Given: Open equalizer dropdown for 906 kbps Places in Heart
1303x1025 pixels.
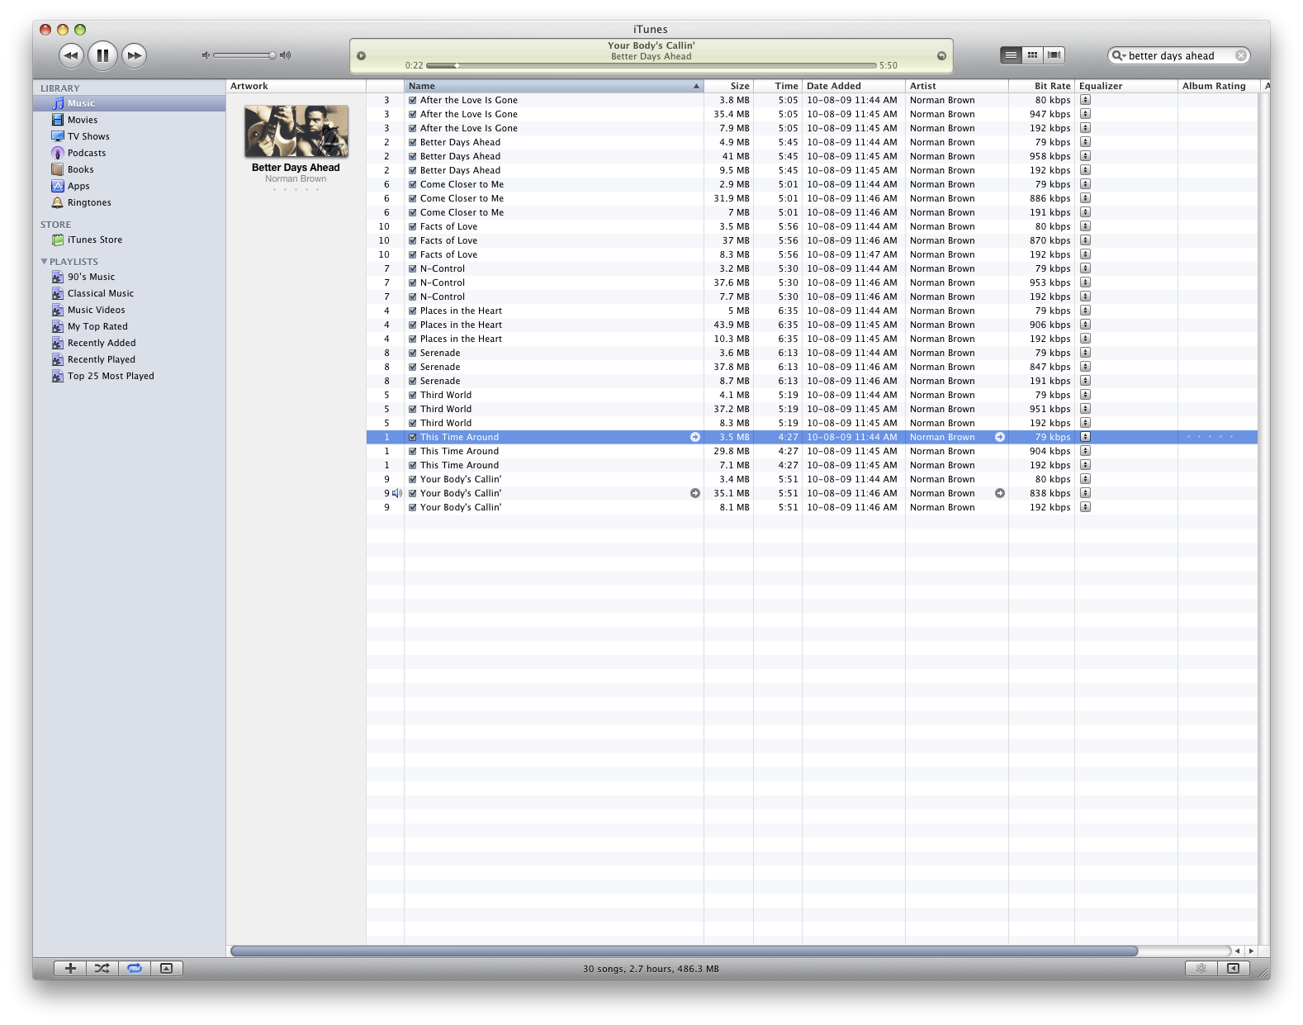Looking at the screenshot, I should click(1085, 325).
